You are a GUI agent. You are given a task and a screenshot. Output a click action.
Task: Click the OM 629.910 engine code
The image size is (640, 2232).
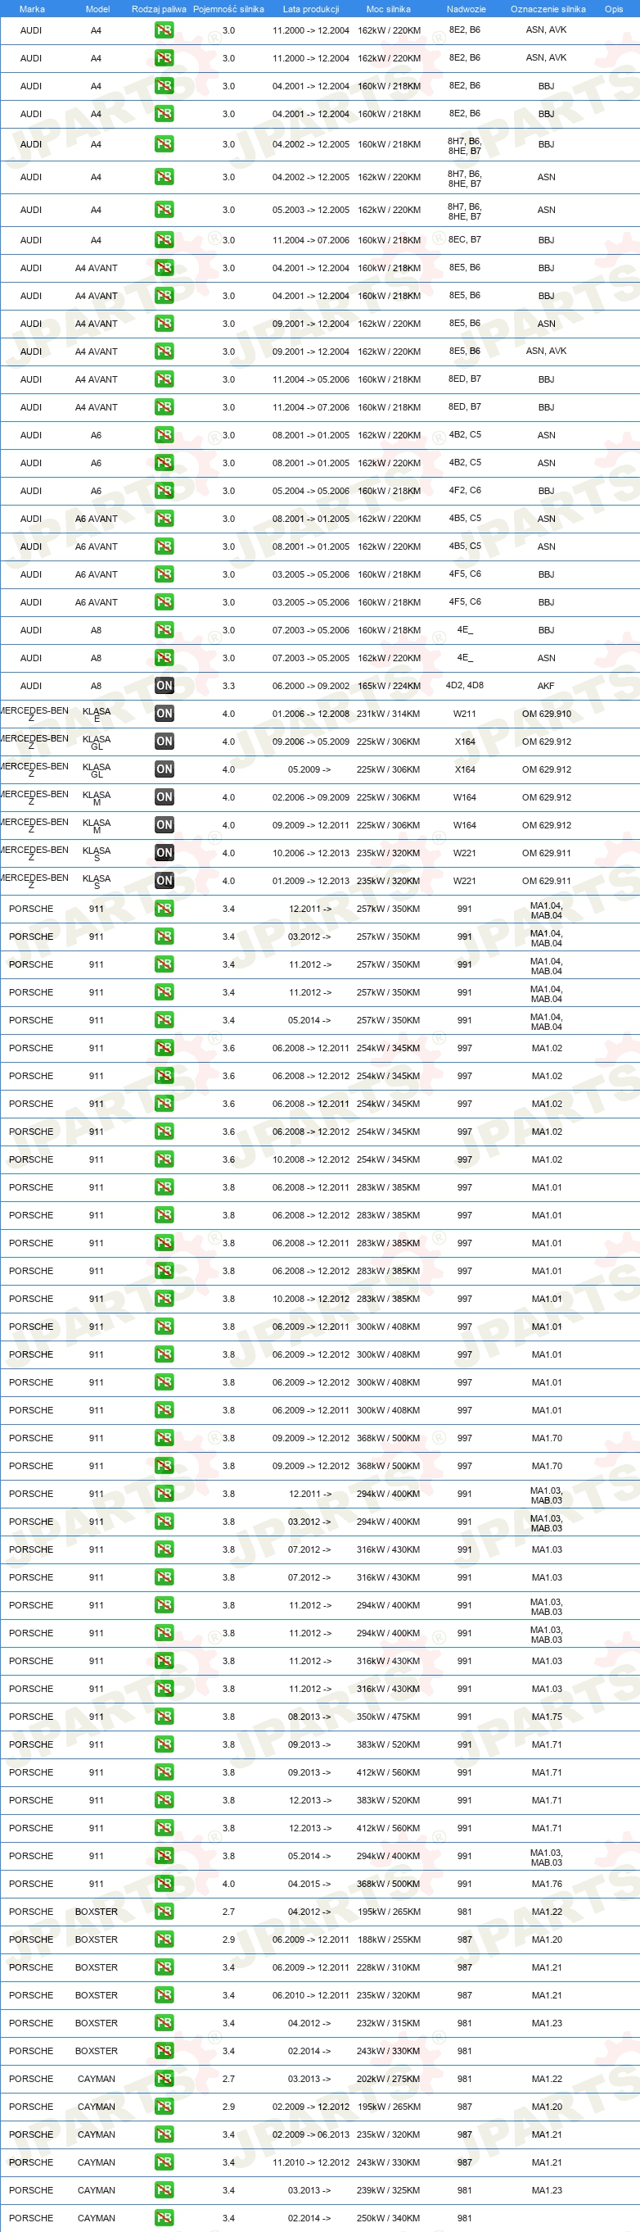pos(547,714)
